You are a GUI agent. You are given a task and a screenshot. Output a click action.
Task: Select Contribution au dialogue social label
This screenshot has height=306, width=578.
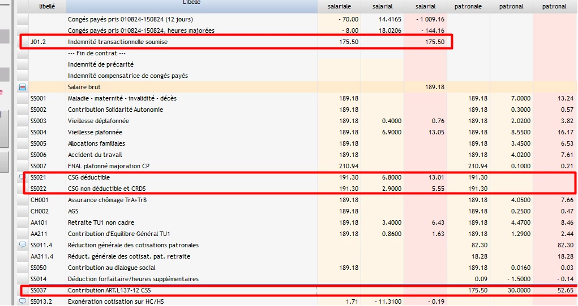click(112, 268)
